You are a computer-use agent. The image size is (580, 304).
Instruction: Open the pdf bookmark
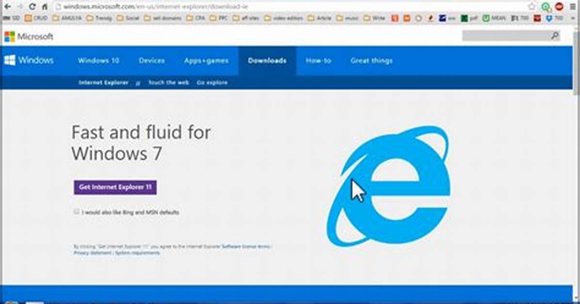click(469, 18)
